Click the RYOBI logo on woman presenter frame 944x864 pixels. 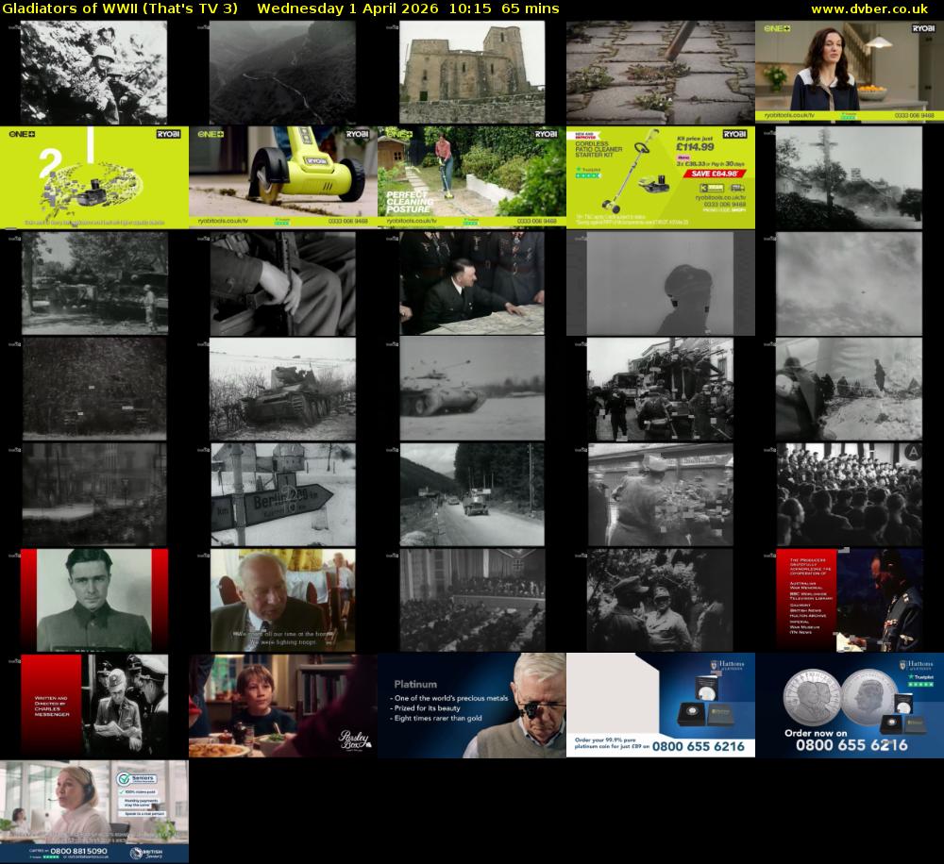(x=922, y=28)
